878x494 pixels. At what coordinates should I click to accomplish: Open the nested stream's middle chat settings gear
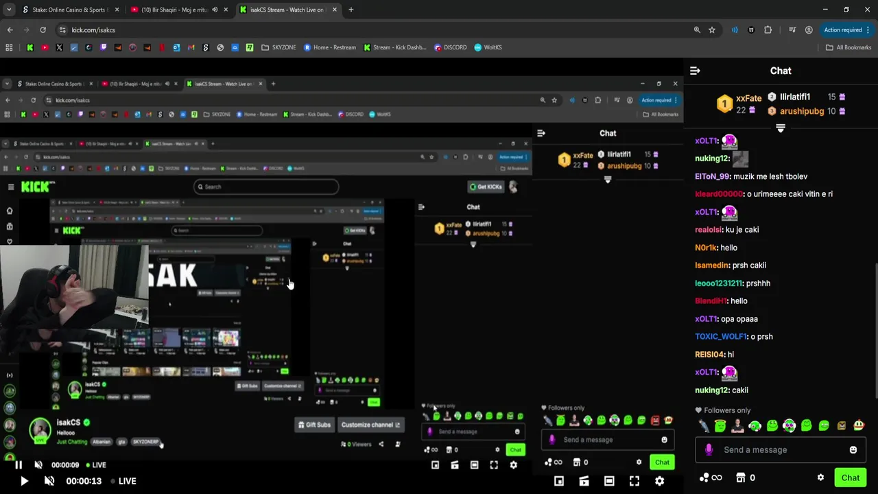639,462
